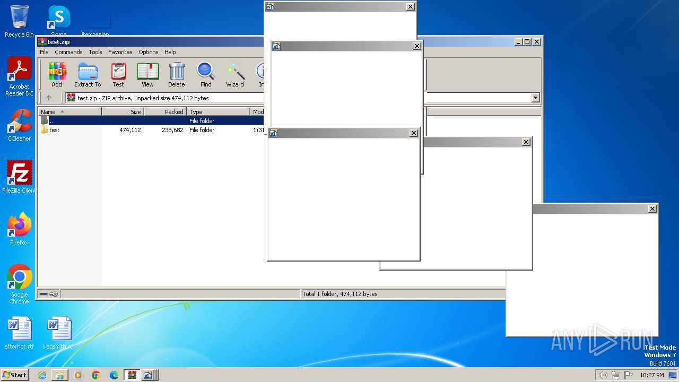Viewport: 679px width, 382px height.
Task: Click the Delete toolbar icon
Action: pos(177,74)
